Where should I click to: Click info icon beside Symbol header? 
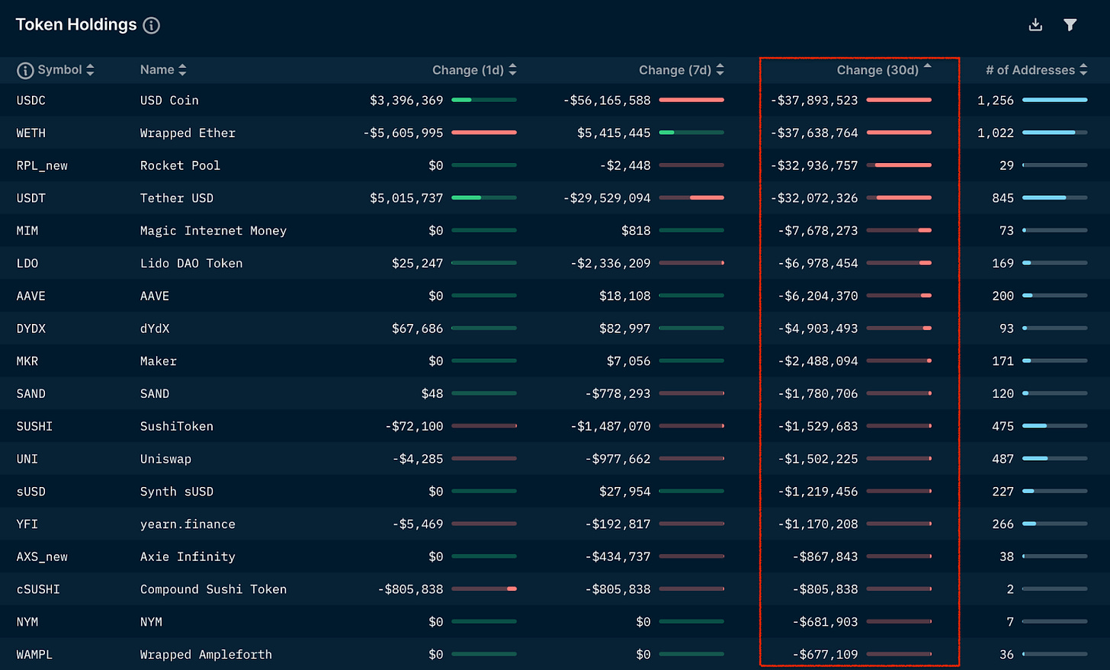[x=25, y=70]
